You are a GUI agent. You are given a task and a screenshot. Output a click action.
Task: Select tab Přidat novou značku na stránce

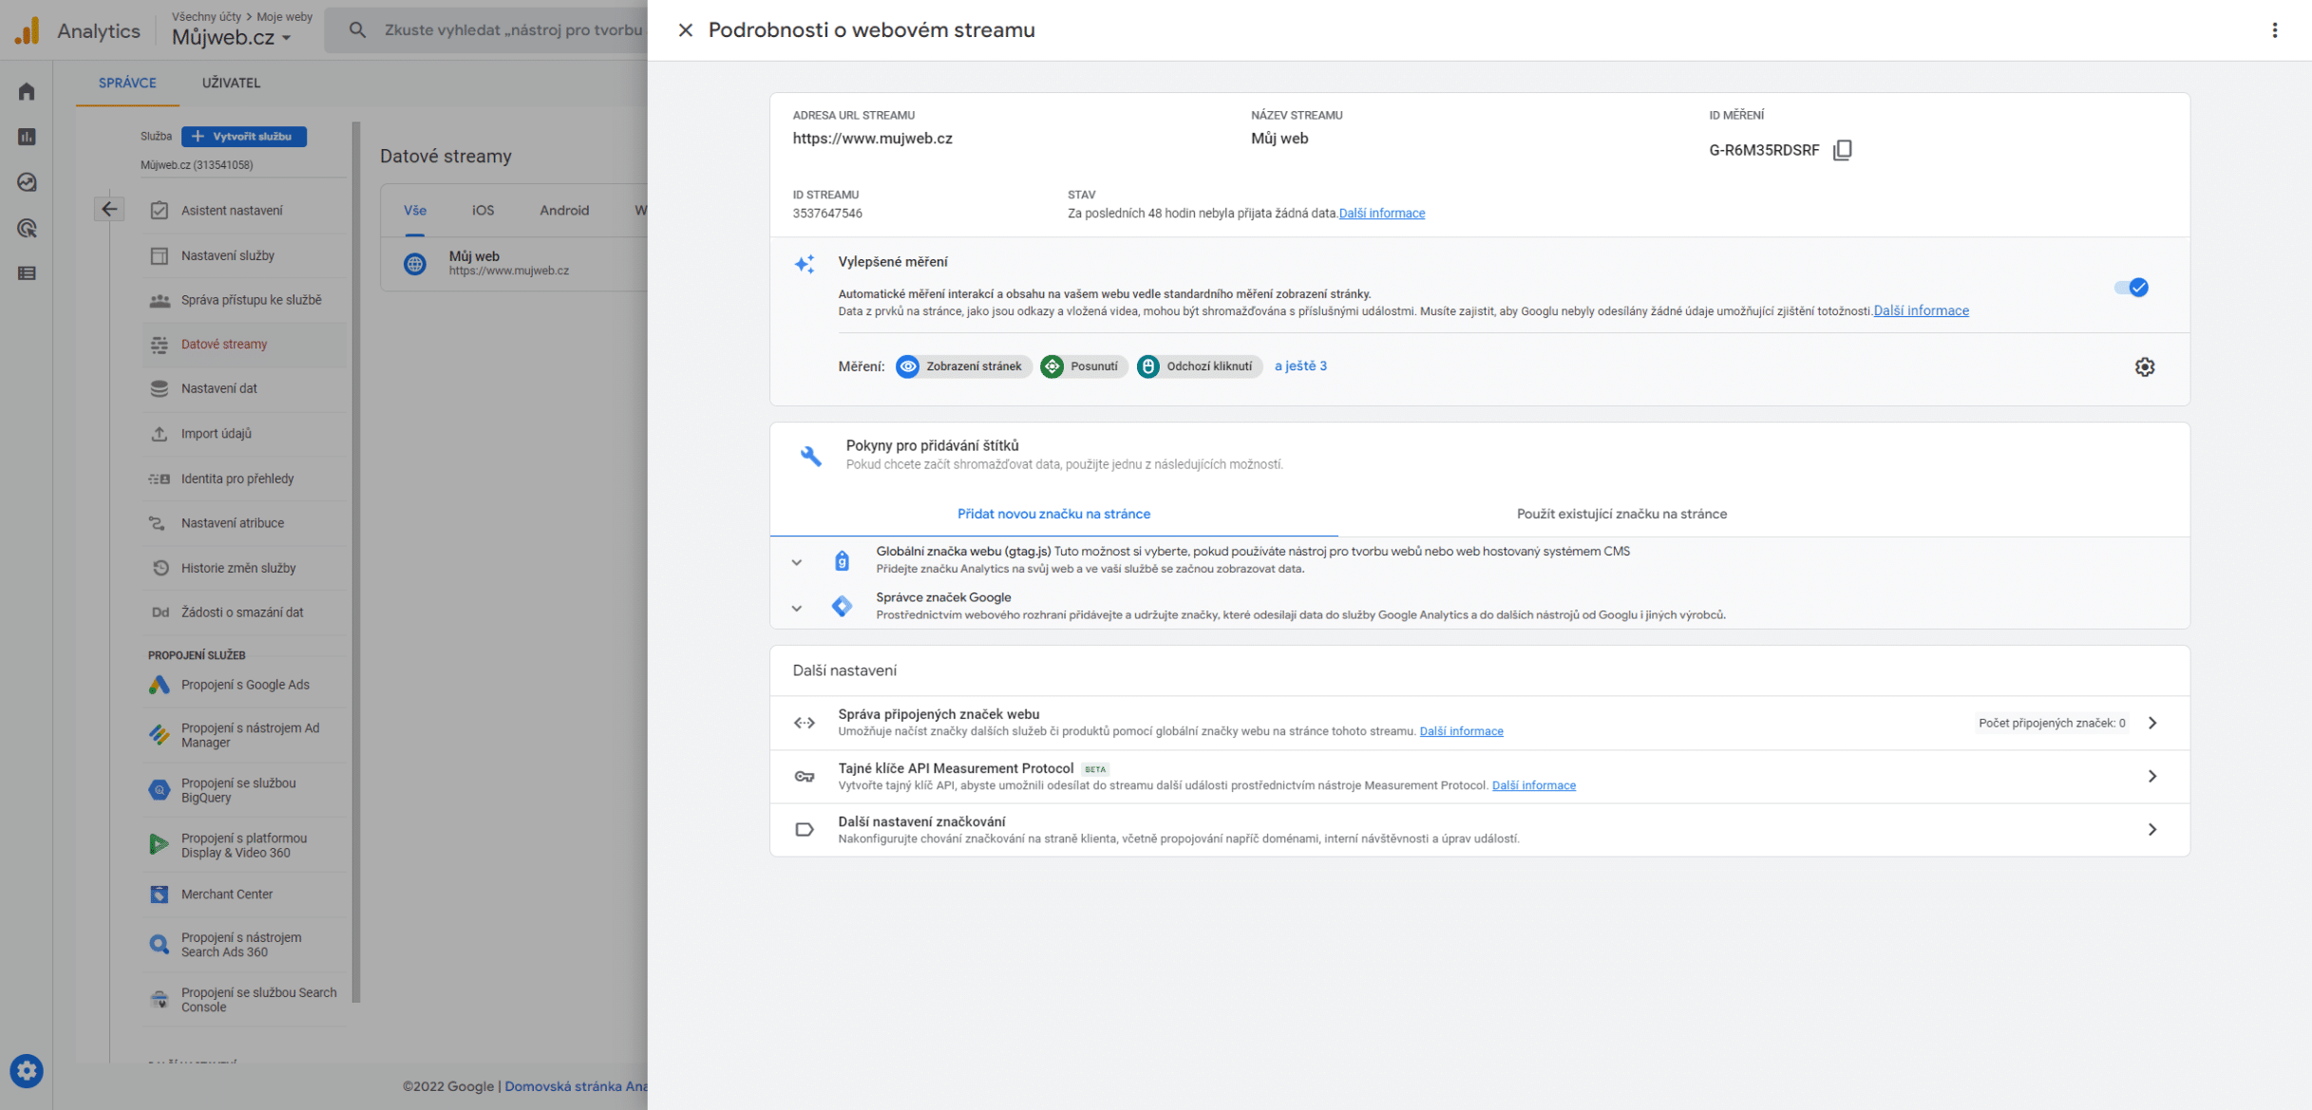coord(1053,514)
